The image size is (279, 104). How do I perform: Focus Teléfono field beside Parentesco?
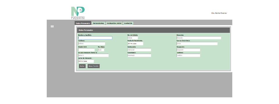click(x=188, y=55)
